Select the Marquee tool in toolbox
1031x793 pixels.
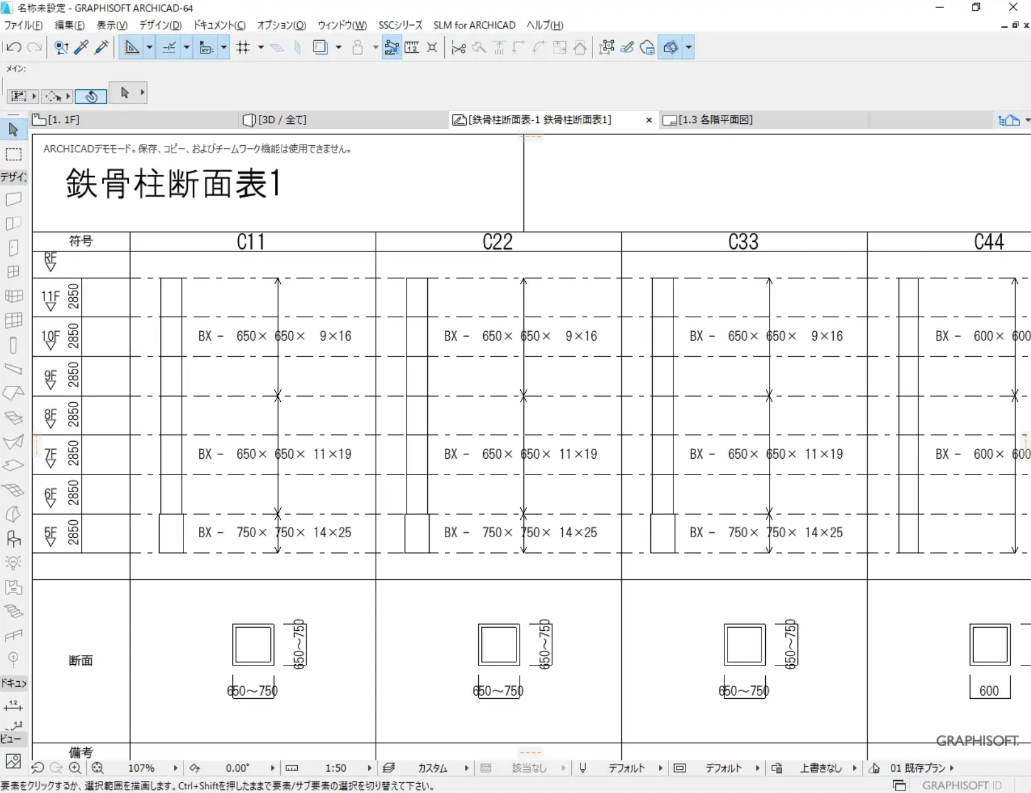click(x=13, y=155)
